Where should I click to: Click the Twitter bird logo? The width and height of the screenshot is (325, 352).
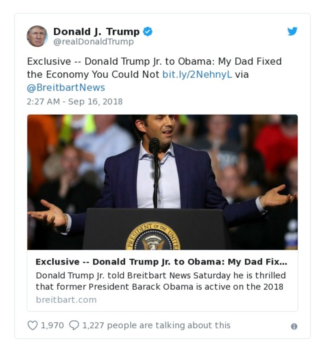tap(292, 31)
